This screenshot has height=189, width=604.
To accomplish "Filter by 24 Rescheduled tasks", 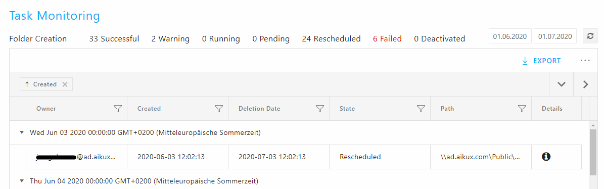I will pos(331,39).
